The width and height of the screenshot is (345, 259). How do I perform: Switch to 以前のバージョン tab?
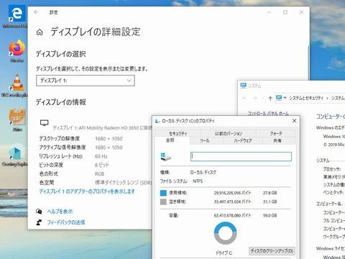(229, 134)
